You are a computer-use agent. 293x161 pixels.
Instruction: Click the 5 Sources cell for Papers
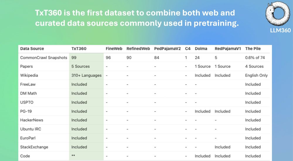(x=80, y=66)
